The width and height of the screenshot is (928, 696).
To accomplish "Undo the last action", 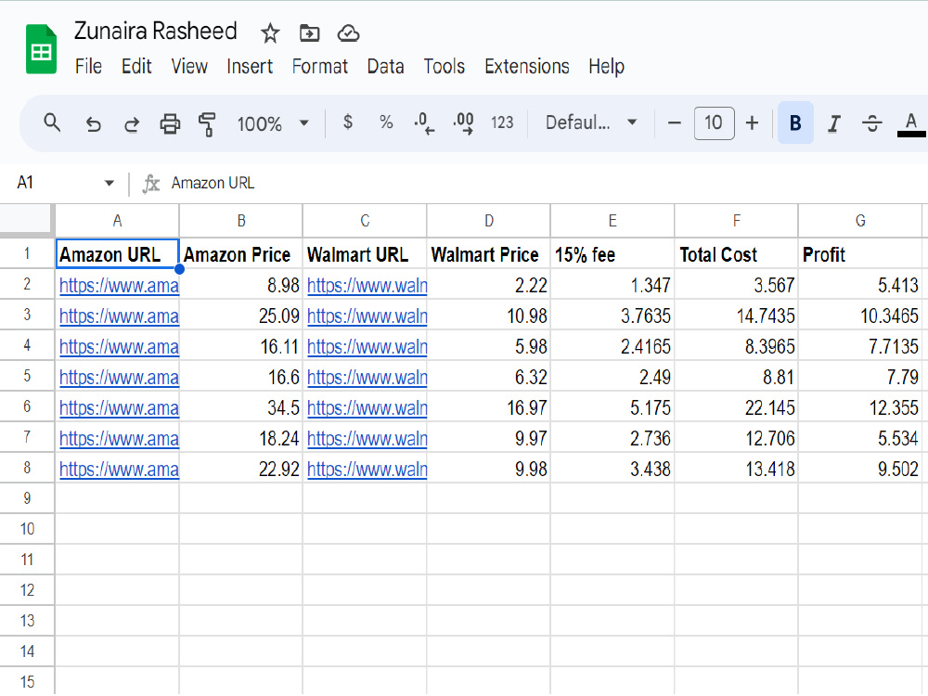I will 93,123.
